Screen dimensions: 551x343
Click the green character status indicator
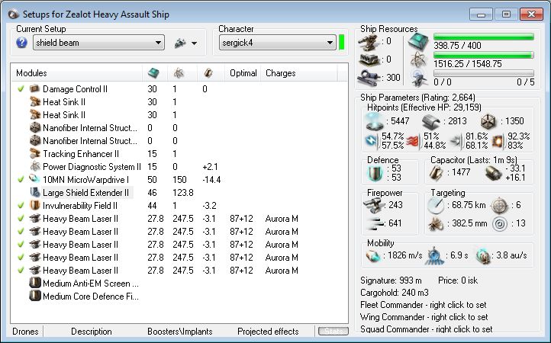342,42
